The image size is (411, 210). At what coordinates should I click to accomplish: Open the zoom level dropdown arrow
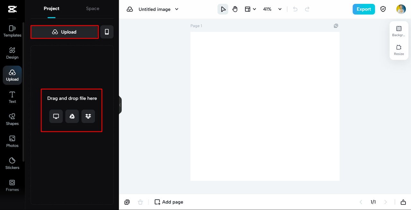pos(280,9)
